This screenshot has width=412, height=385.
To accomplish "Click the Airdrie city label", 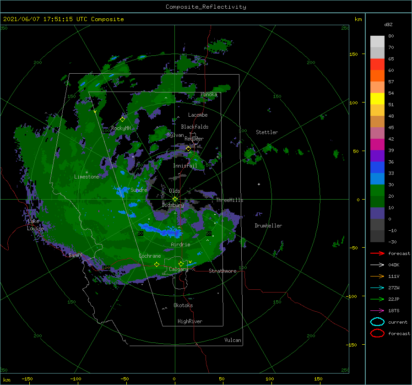I will tap(180, 244).
